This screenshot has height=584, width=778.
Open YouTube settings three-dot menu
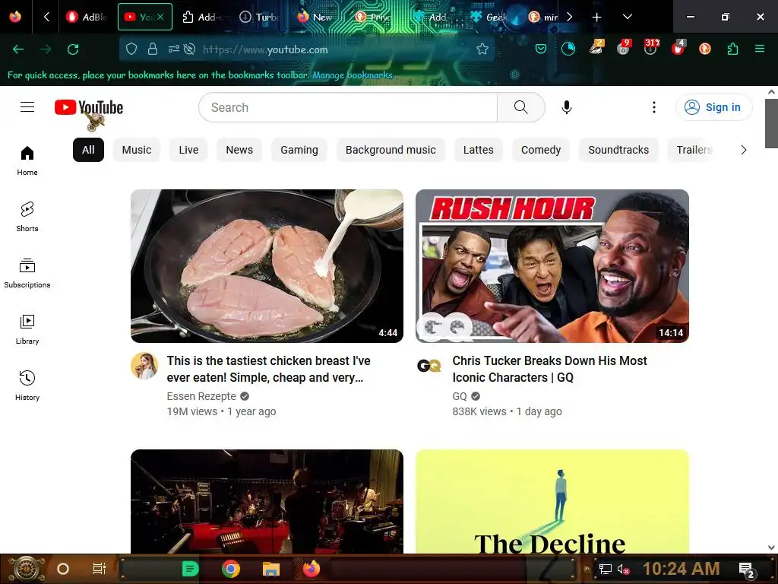(654, 107)
